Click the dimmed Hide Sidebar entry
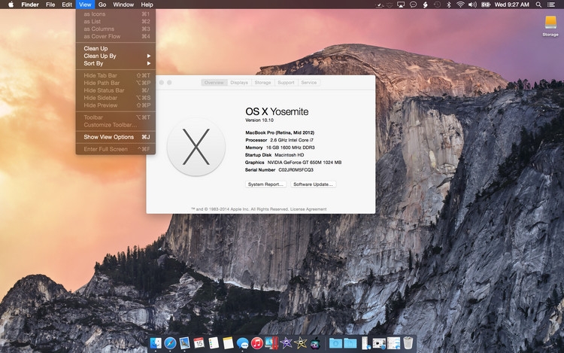The width and height of the screenshot is (564, 353). [x=116, y=98]
